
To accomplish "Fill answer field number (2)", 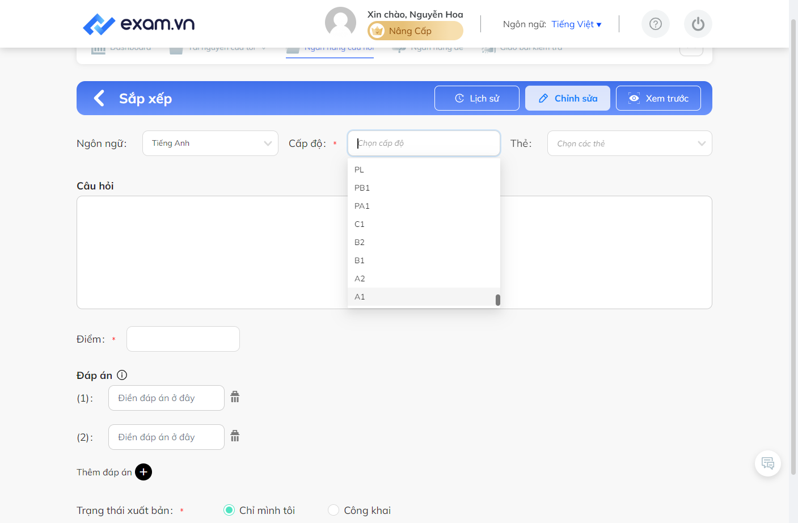I will pos(166,437).
